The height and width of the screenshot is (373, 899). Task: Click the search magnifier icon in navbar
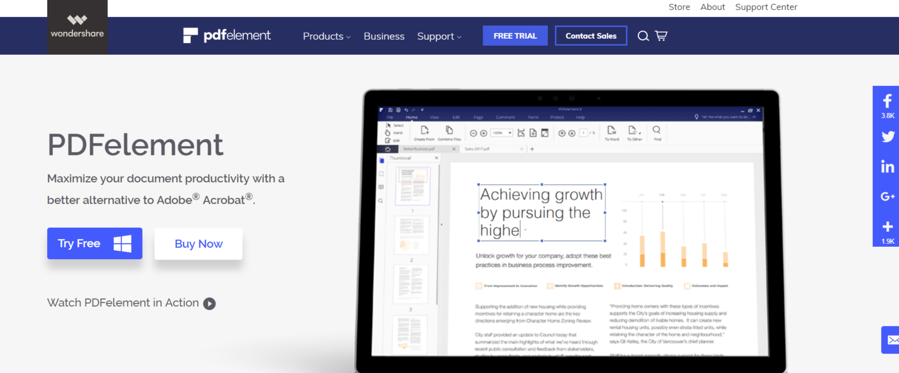tap(643, 36)
